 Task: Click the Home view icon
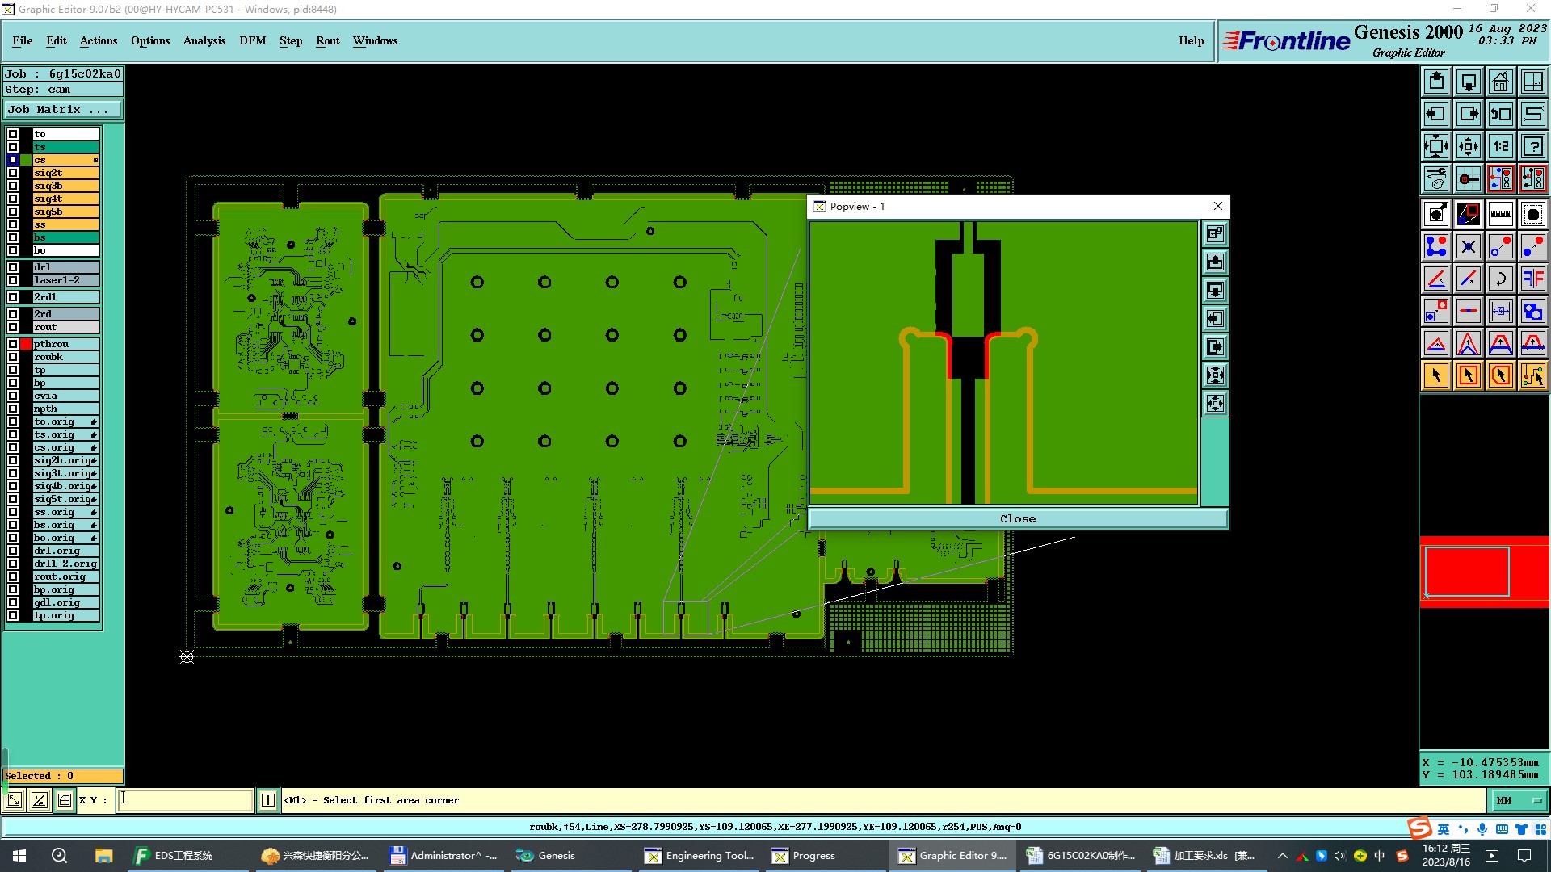tap(1500, 82)
